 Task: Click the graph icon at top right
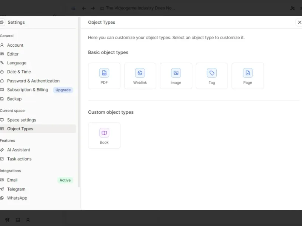tap(292, 8)
